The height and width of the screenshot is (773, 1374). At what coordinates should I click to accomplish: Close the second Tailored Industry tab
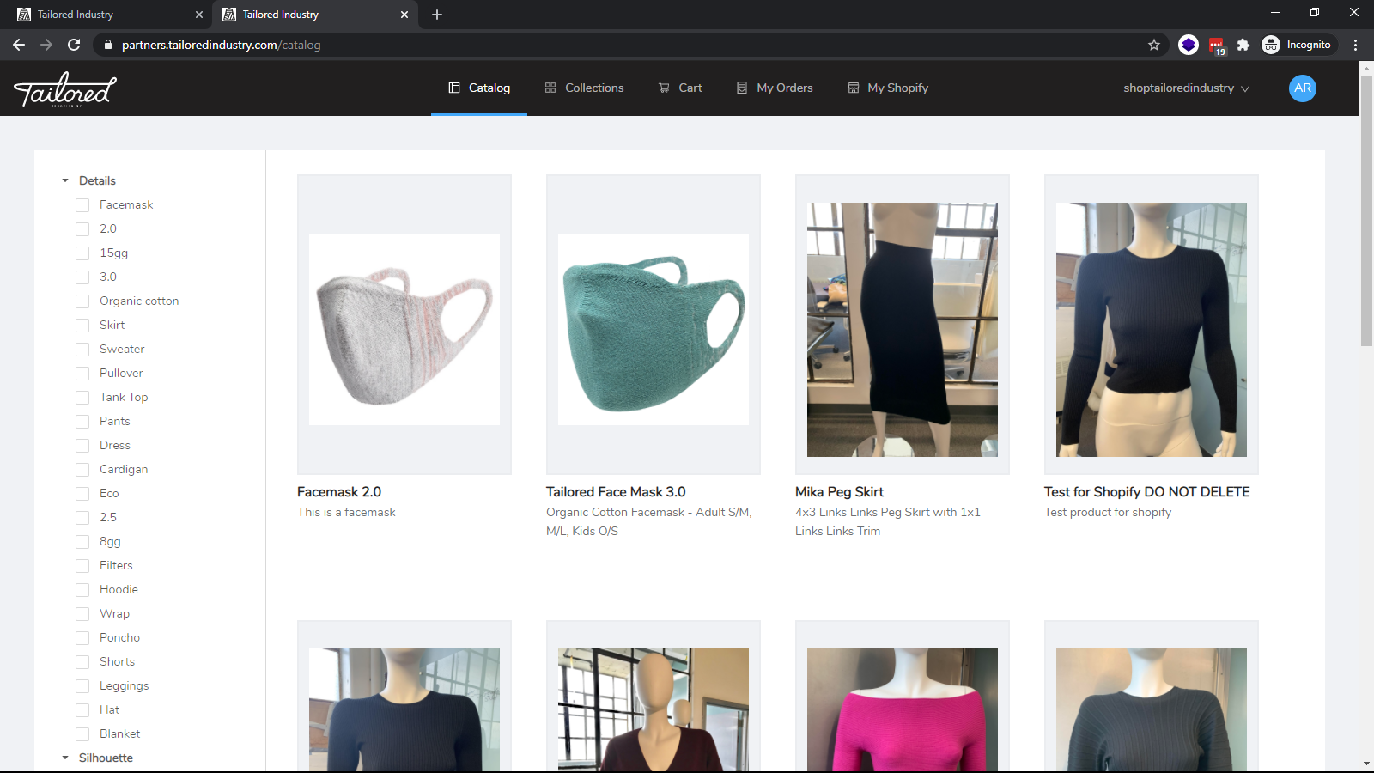click(404, 15)
